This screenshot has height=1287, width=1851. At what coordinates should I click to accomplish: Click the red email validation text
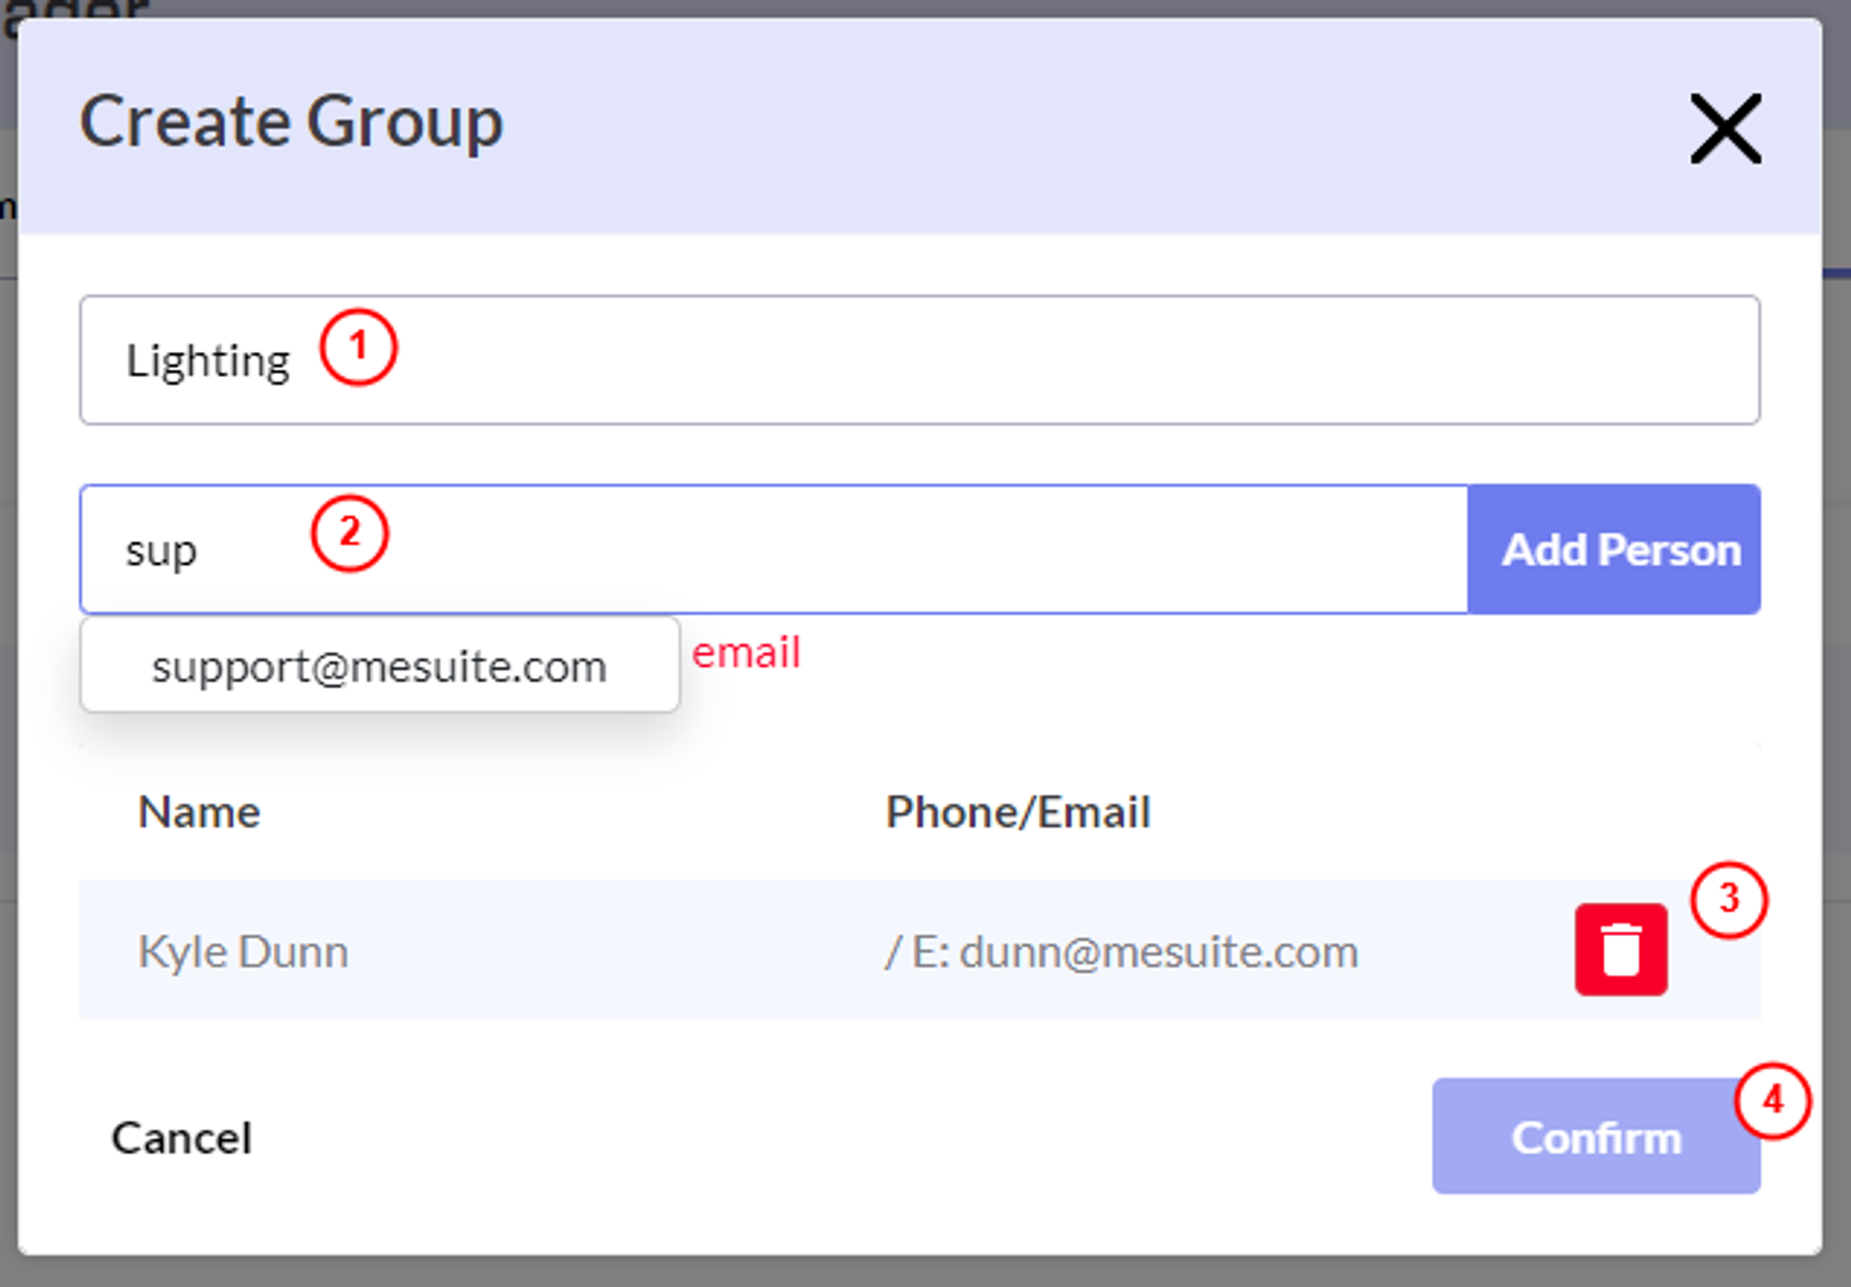click(746, 653)
